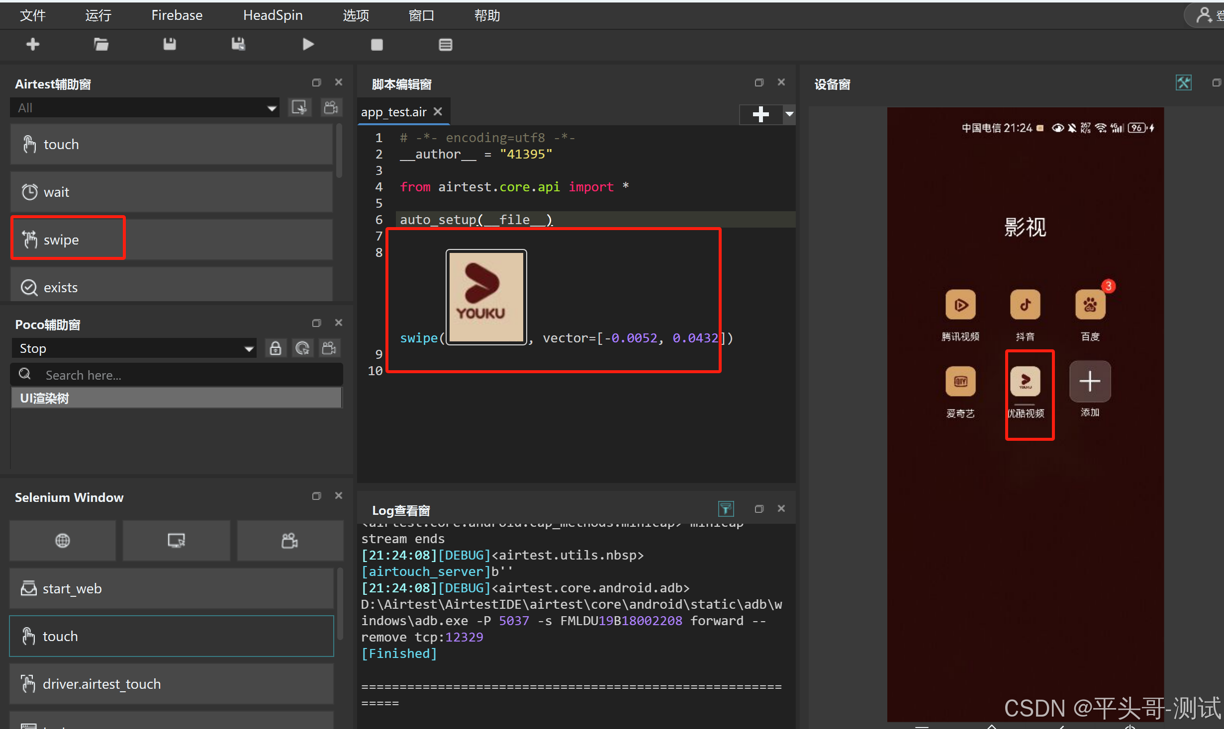This screenshot has height=729, width=1224.
Task: Open the Firebase menu
Action: 177,15
